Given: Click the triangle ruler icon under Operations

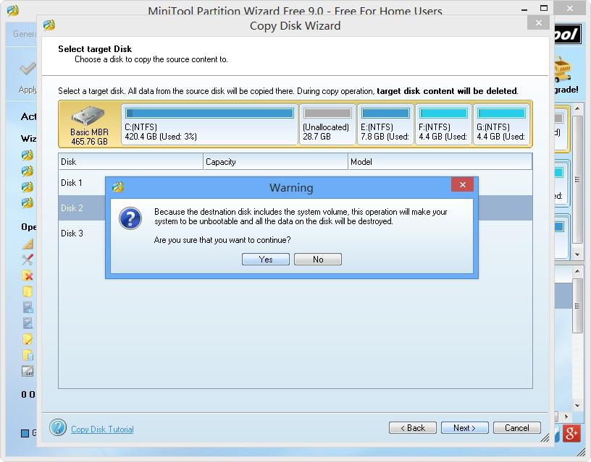Looking at the screenshot, I should click(x=28, y=244).
